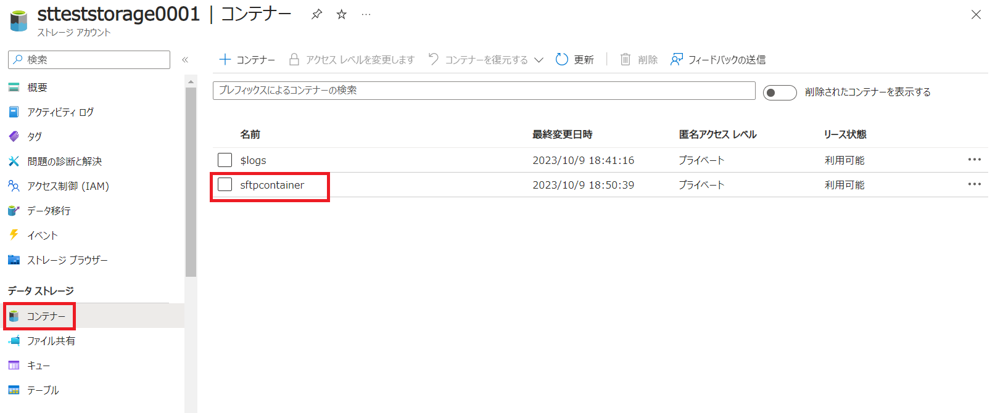Select the 2023/10/9 18:41:16 timestamp
The width and height of the screenshot is (995, 413).
[584, 160]
